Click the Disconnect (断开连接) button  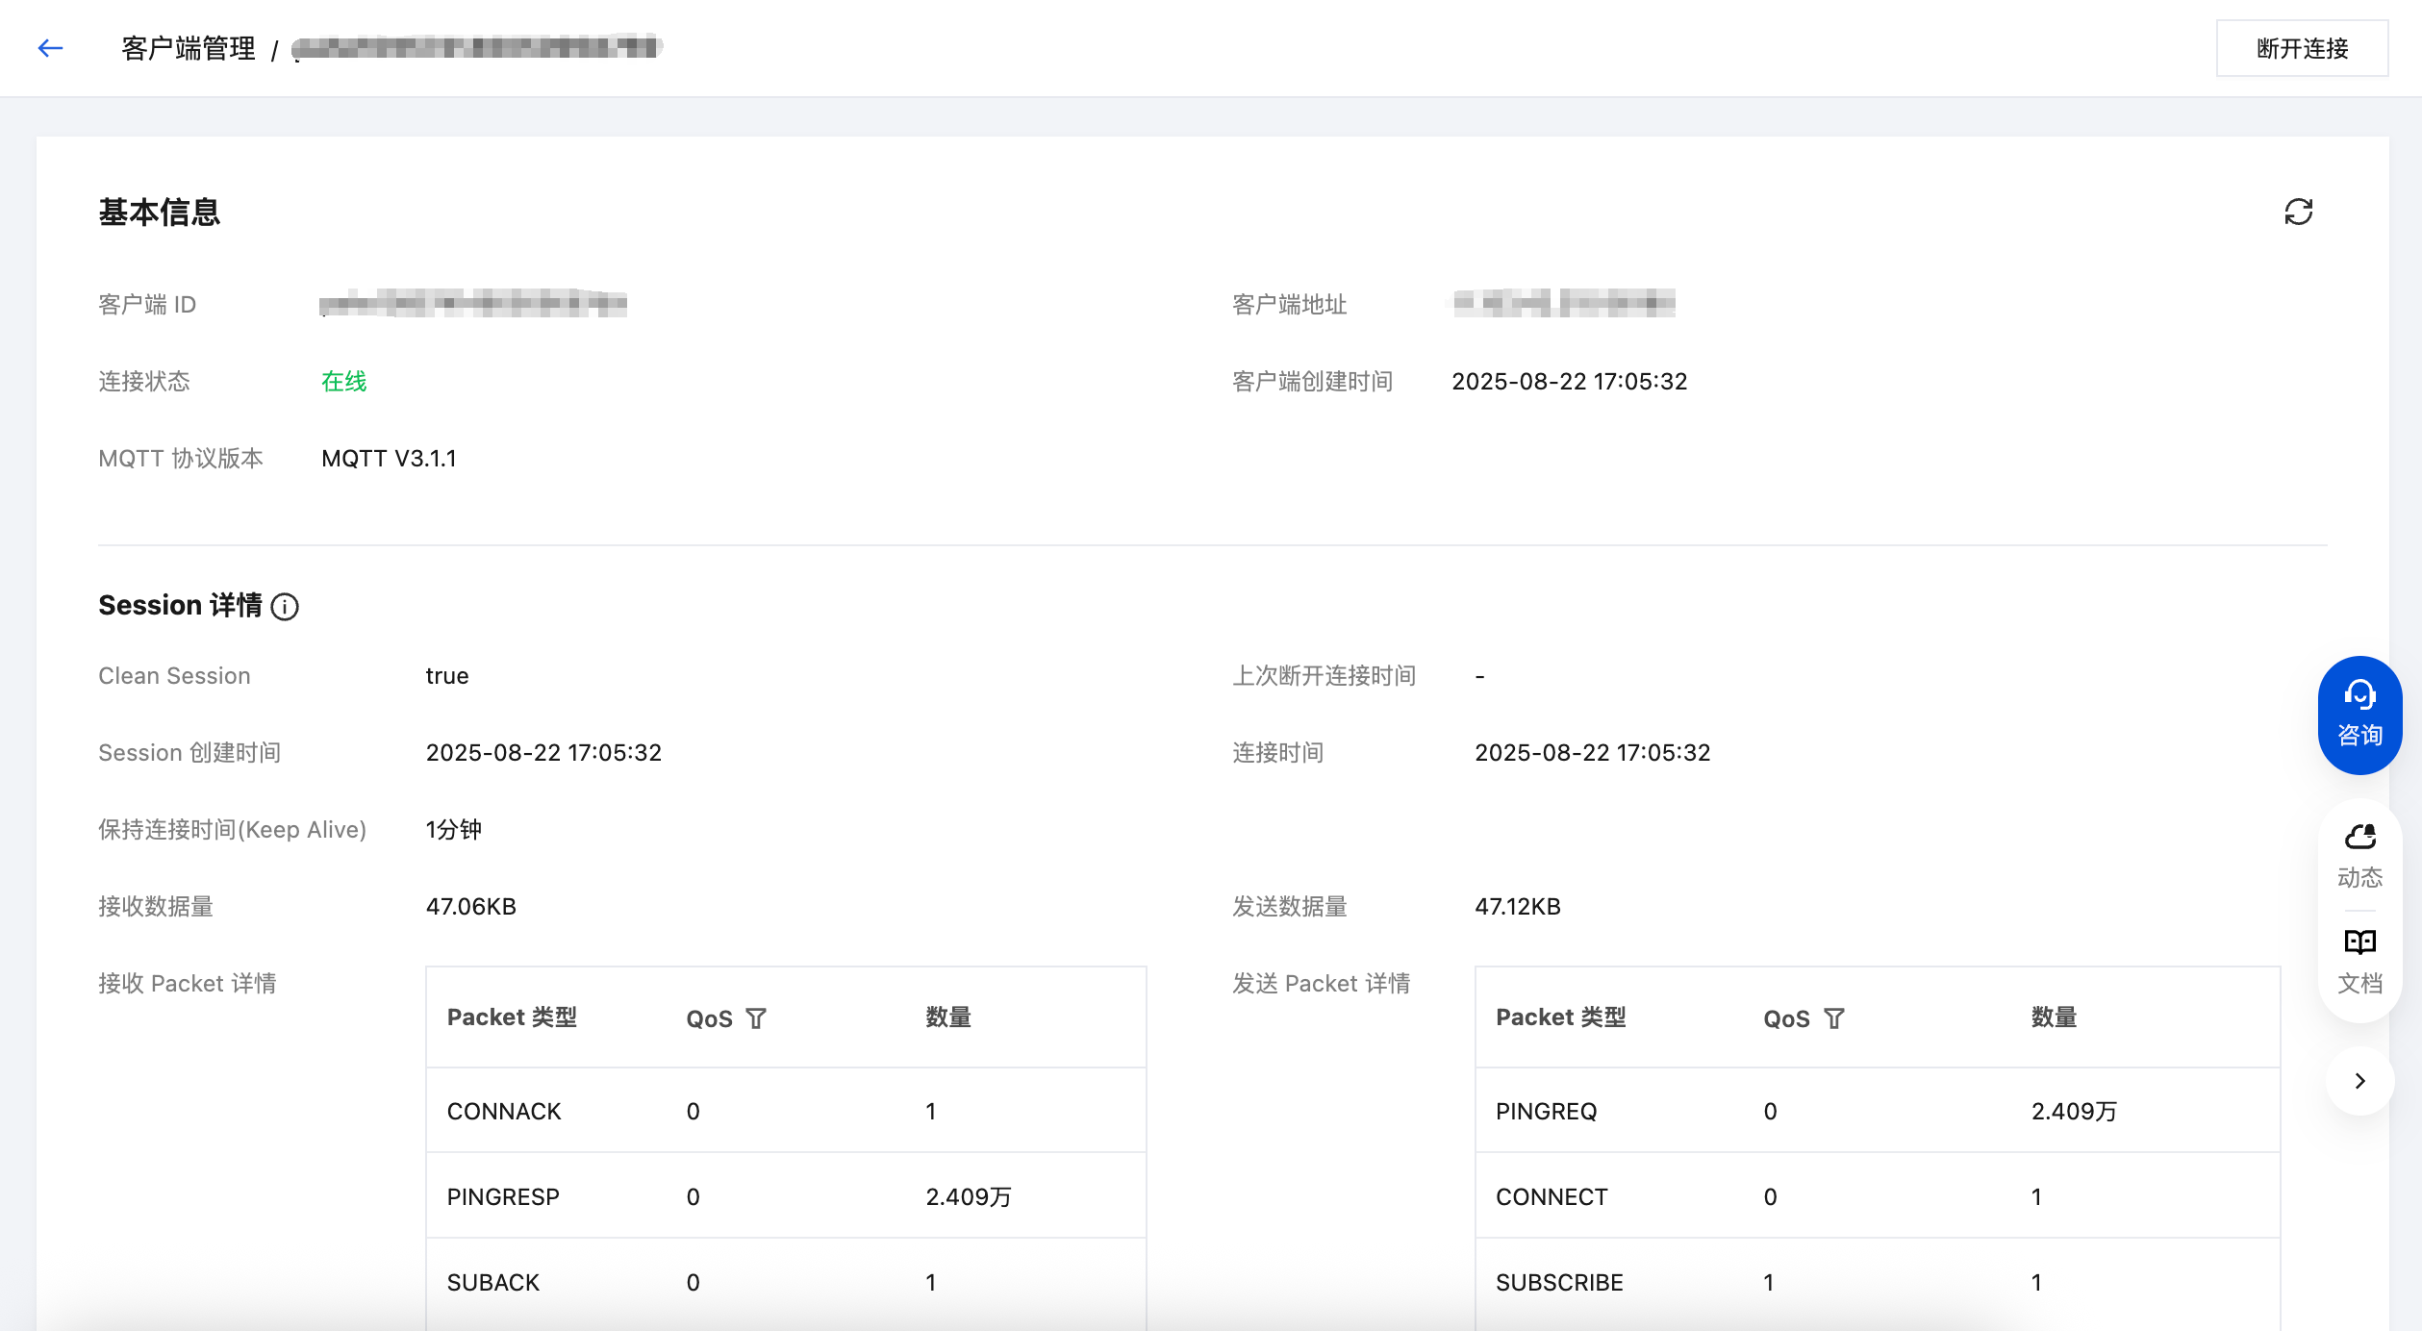(x=2301, y=48)
